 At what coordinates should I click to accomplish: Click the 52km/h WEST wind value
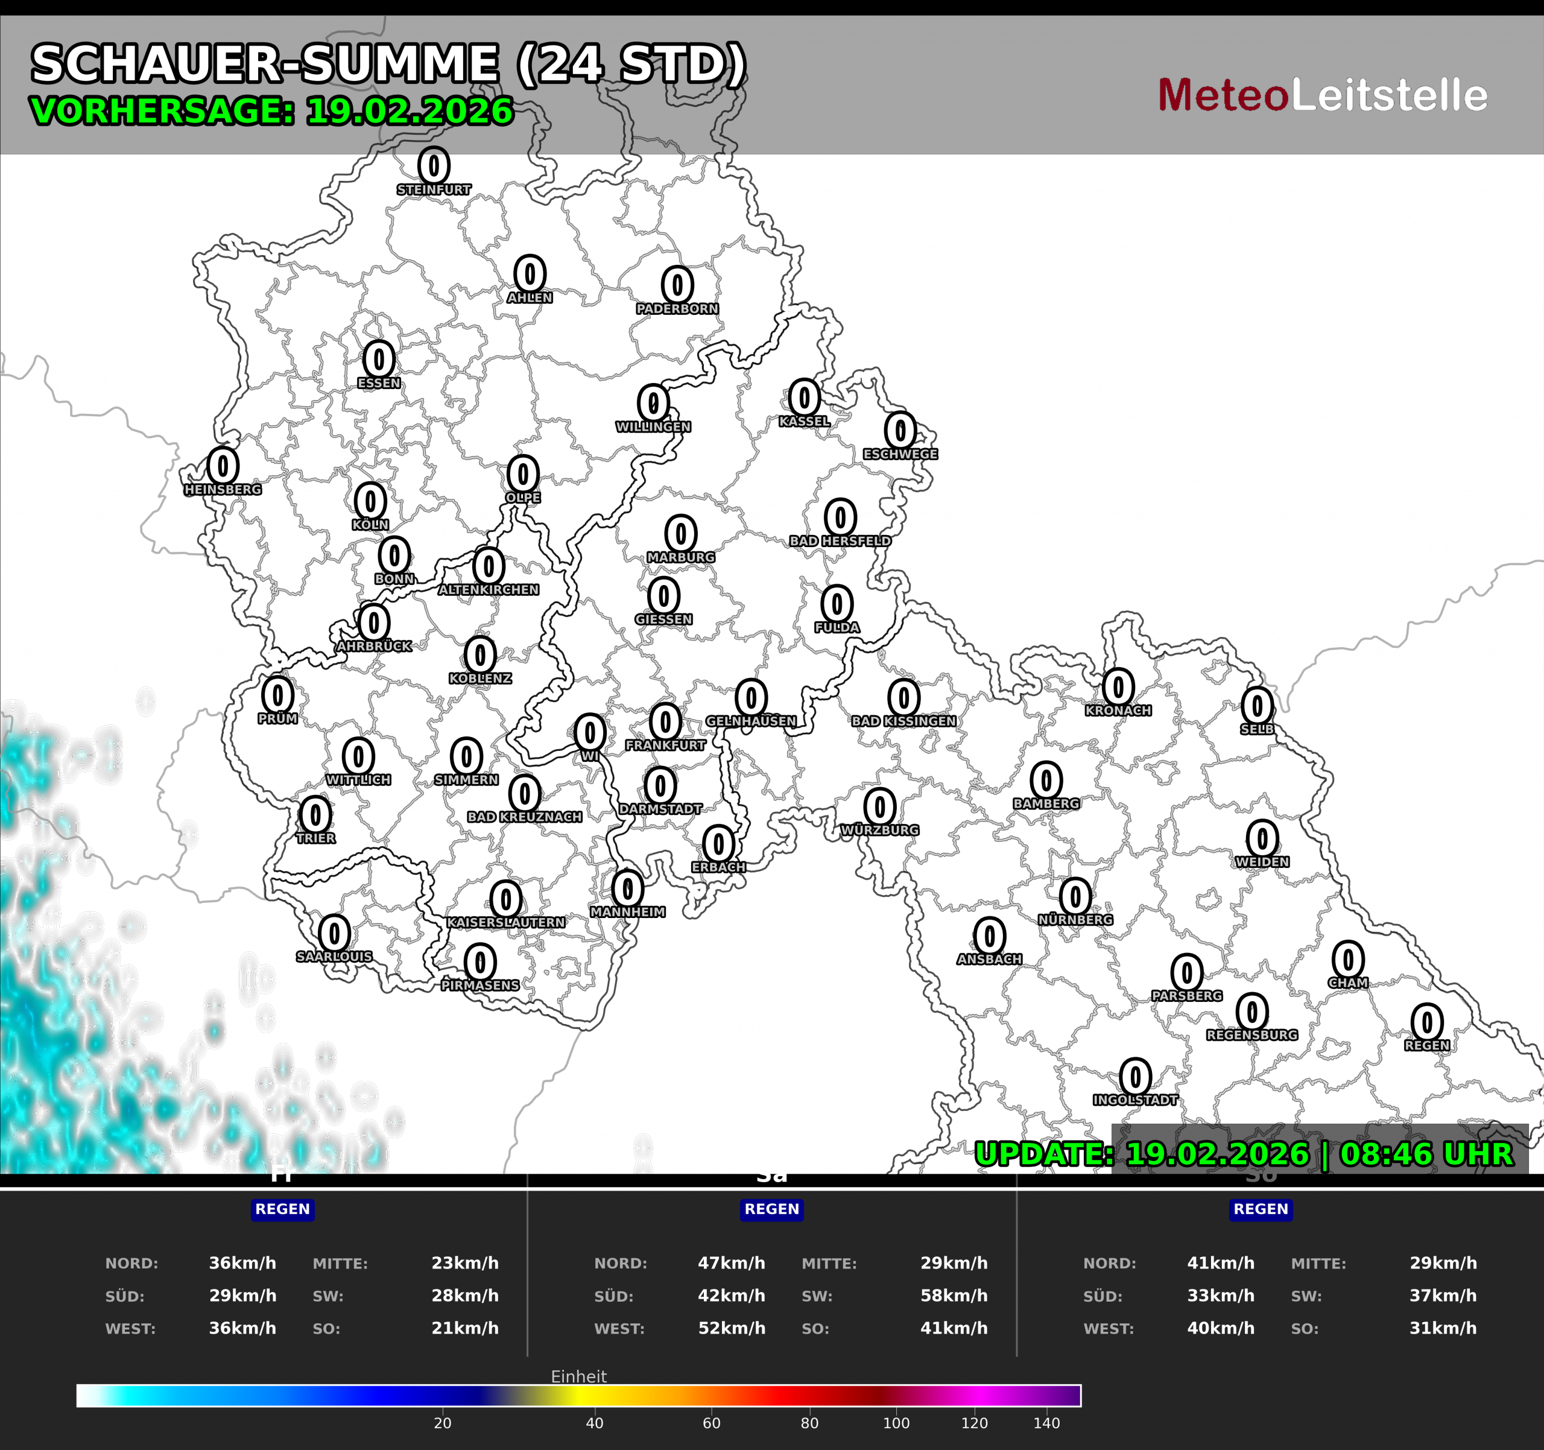[x=732, y=1328]
